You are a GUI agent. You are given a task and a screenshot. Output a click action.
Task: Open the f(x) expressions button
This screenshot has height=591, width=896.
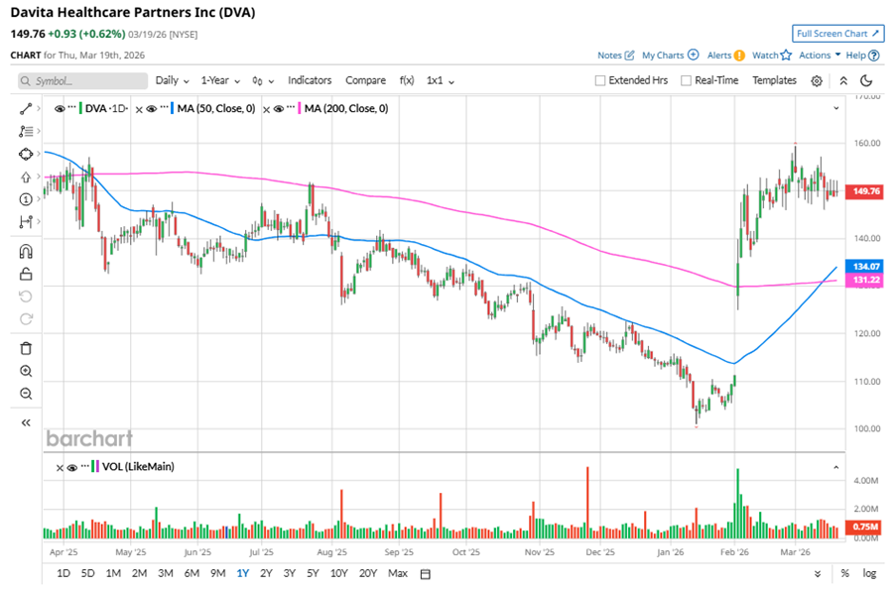[407, 80]
